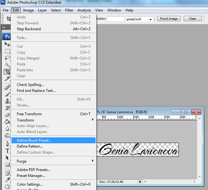Open Color Settings from Edit menu
208x190 pixels.
[x=54, y=184]
